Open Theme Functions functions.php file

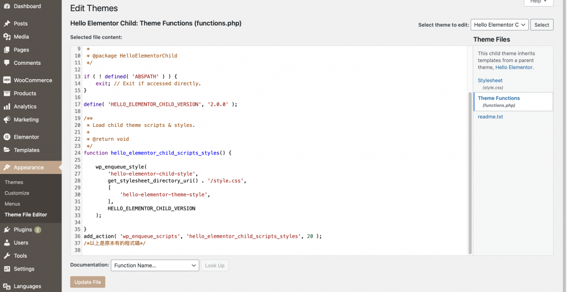click(x=499, y=98)
